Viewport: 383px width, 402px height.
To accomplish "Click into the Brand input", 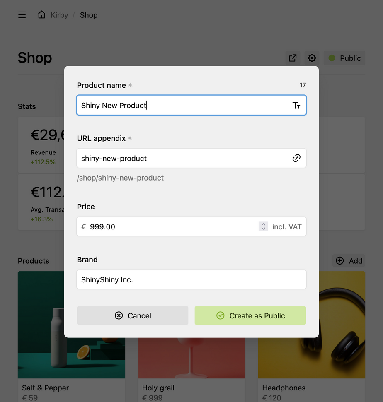I will [191, 279].
